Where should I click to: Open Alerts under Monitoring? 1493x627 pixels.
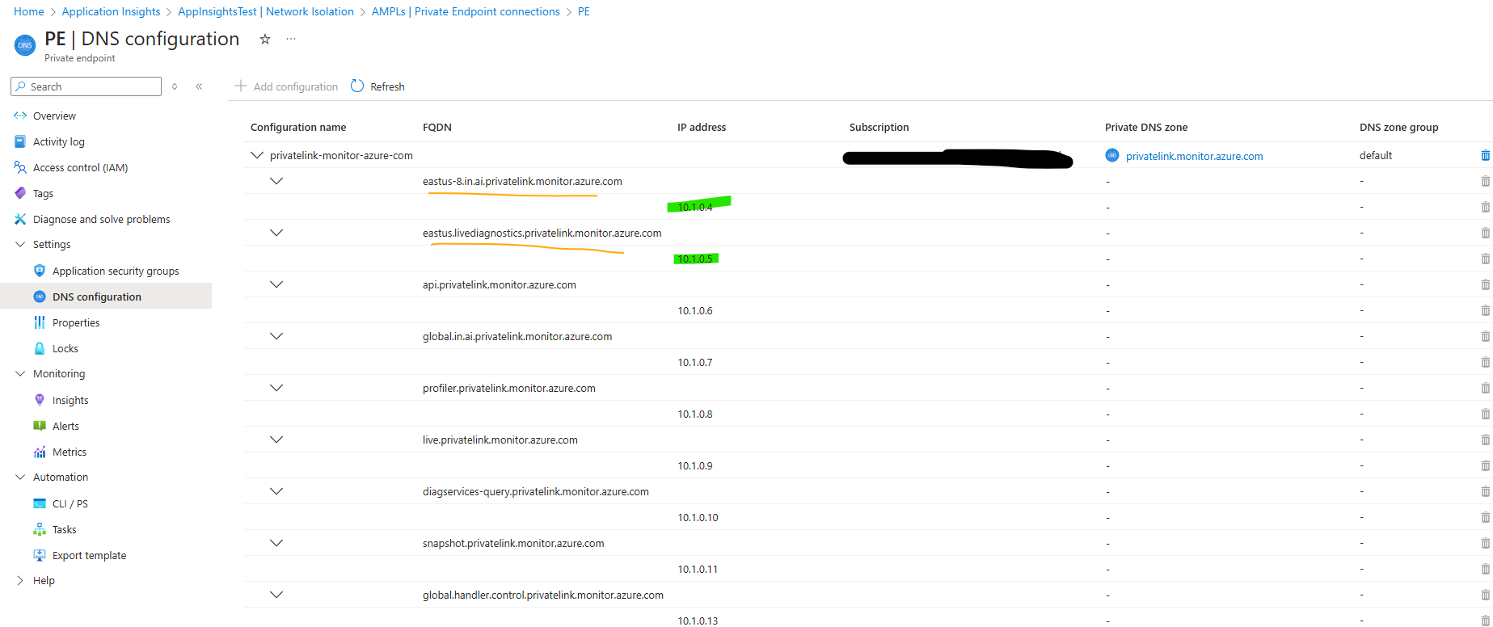click(x=65, y=427)
